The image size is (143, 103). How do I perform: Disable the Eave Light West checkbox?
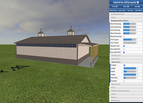124,52
